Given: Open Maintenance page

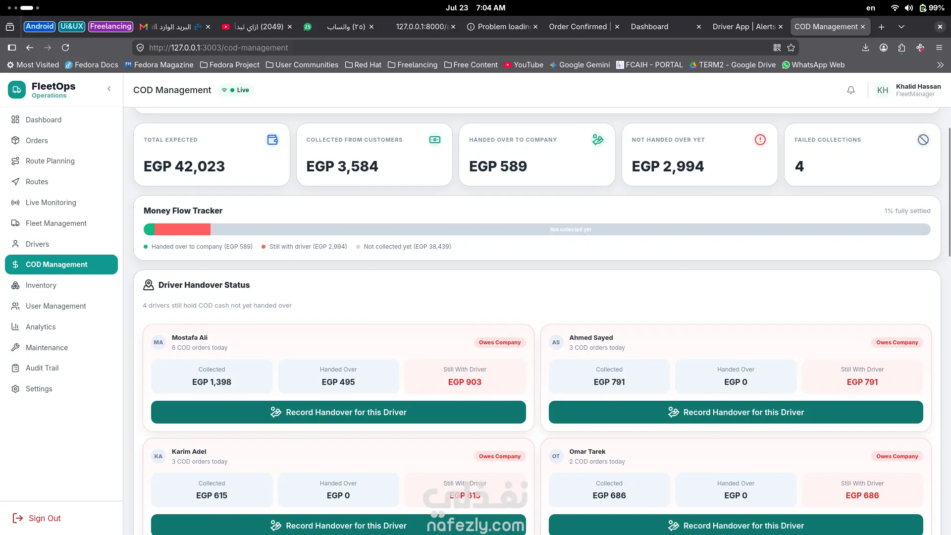Looking at the screenshot, I should (61, 348).
